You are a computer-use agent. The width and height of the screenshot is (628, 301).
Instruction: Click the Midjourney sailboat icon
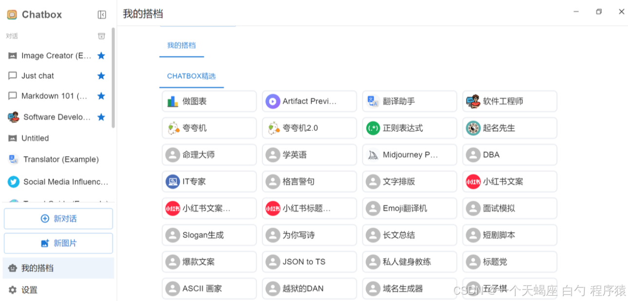[373, 155]
